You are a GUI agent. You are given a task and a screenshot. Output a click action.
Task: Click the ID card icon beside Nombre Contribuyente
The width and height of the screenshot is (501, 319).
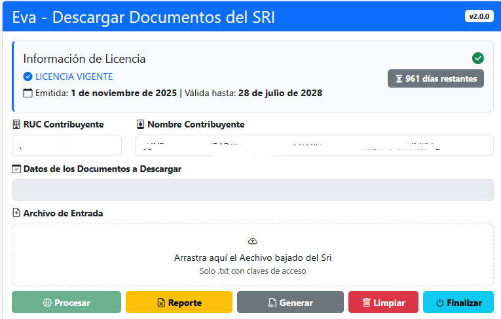click(140, 124)
